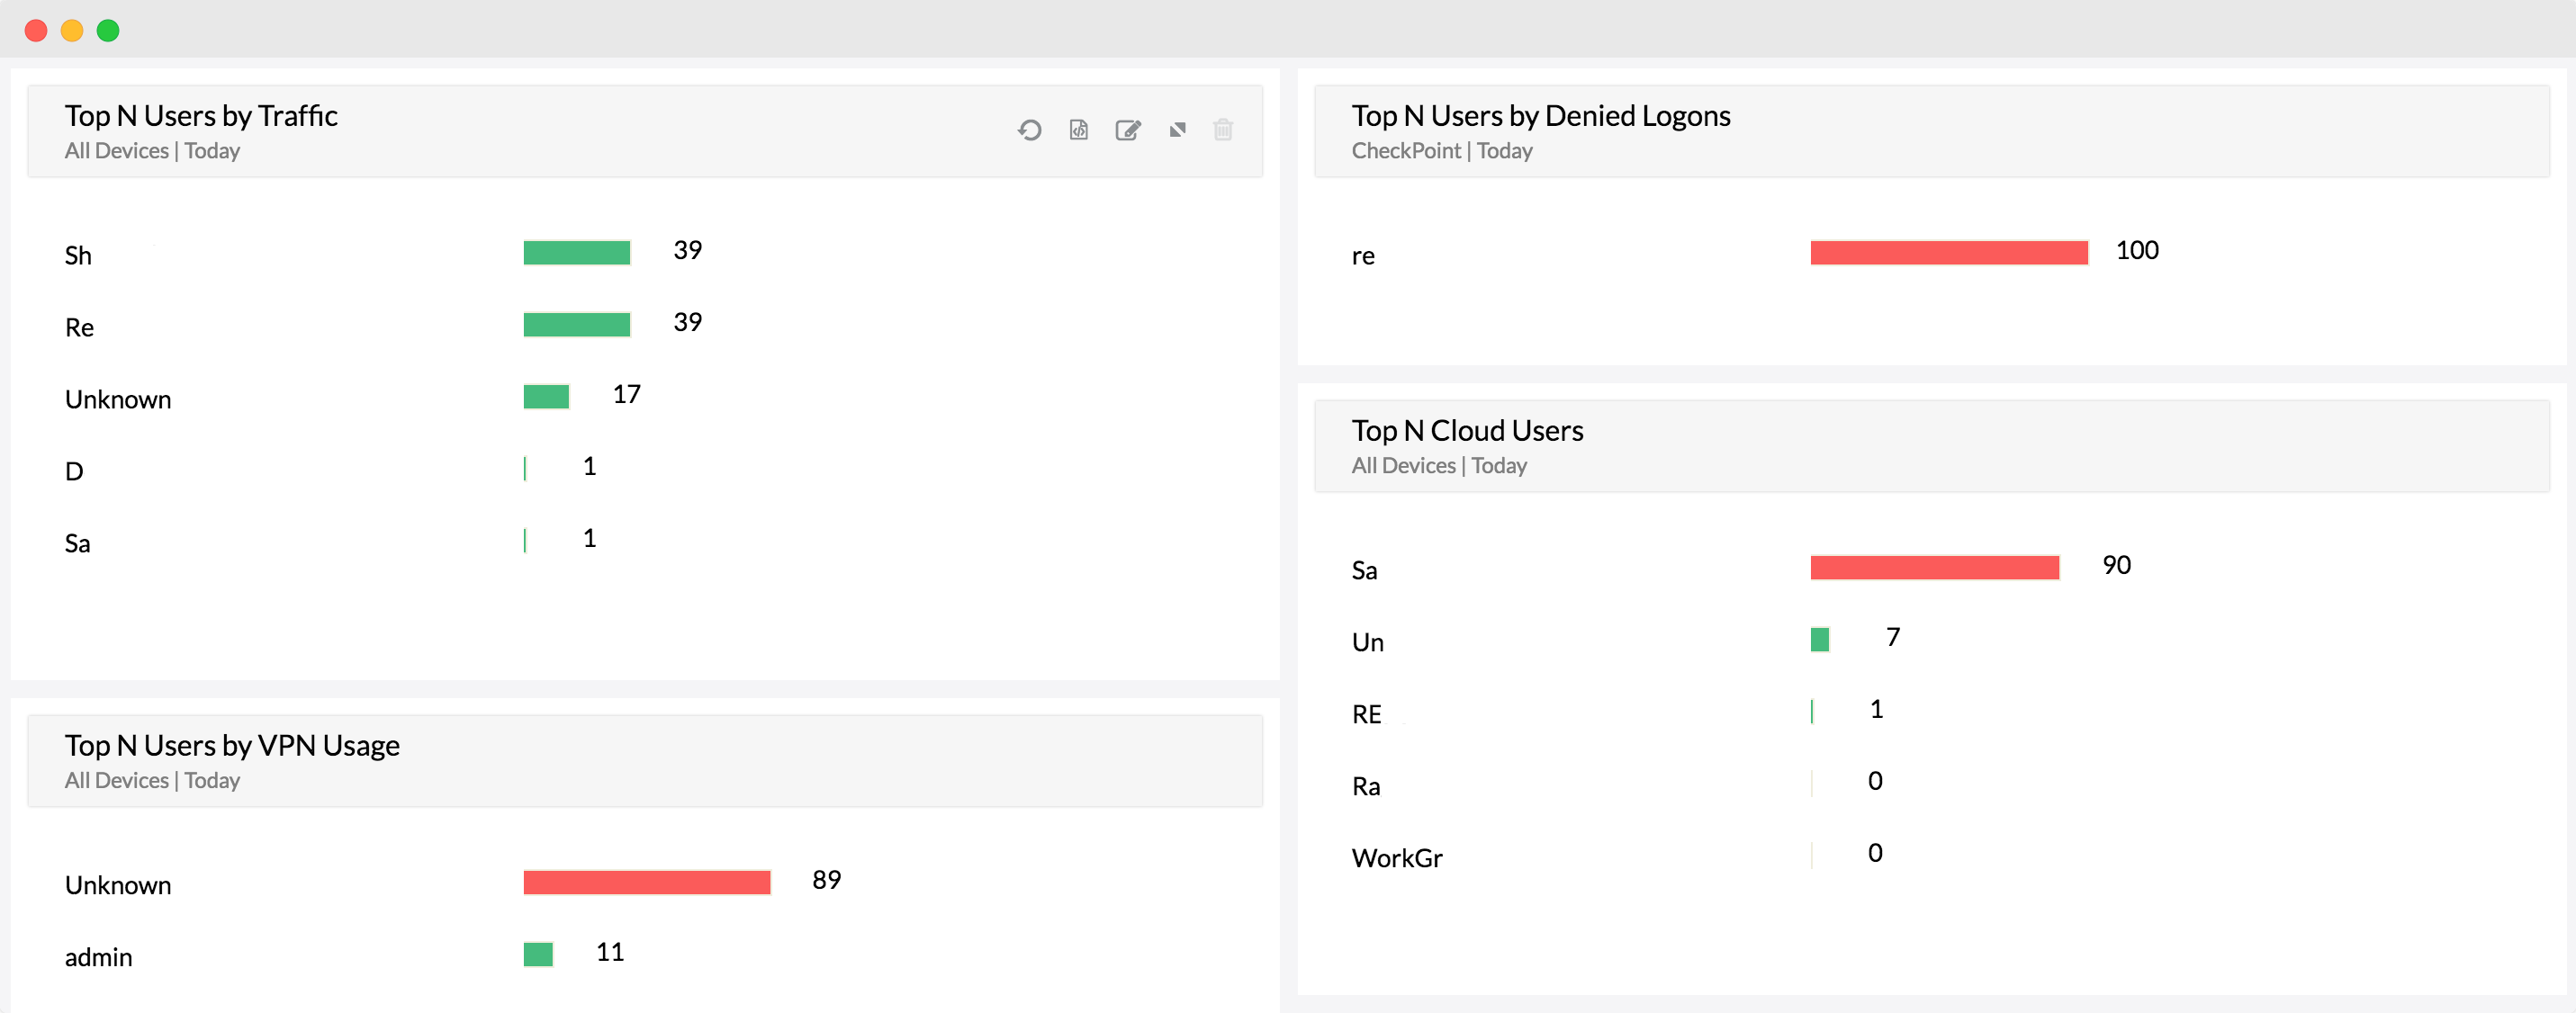This screenshot has height=1013, width=2576.
Task: Click Sa's 90-value bar in Cloud Users
Action: (x=1934, y=567)
